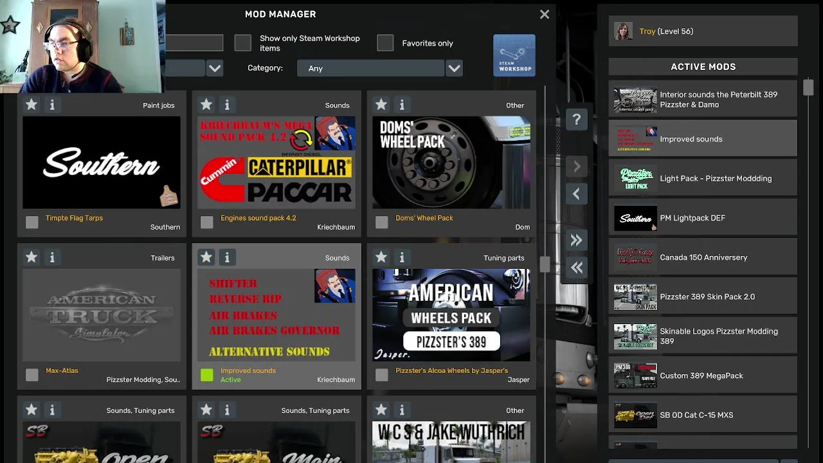Star the Engines sound pack 4.2 mod
Image resolution: width=823 pixels, height=463 pixels.
[x=206, y=104]
